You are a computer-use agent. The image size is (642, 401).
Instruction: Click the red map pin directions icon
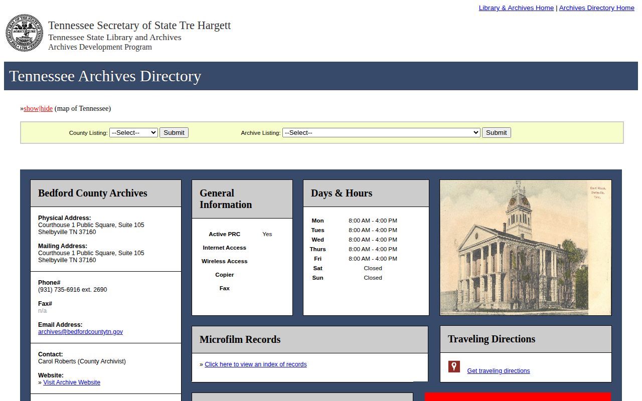pos(454,366)
